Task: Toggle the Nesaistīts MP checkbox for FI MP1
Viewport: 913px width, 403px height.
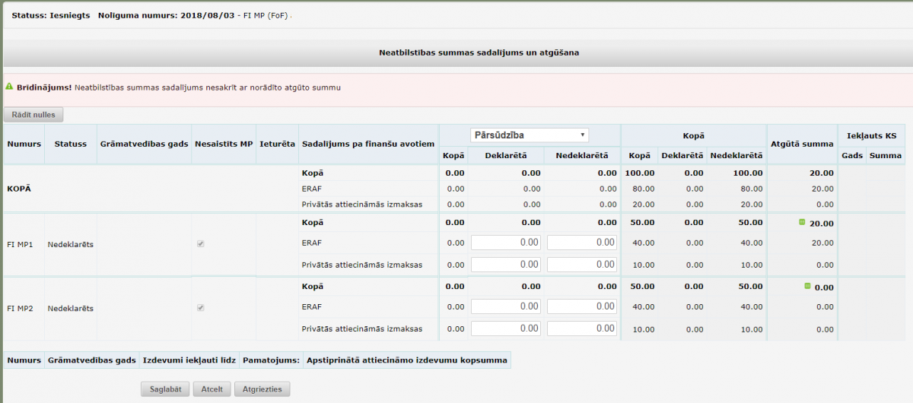Action: pyautogui.click(x=201, y=243)
